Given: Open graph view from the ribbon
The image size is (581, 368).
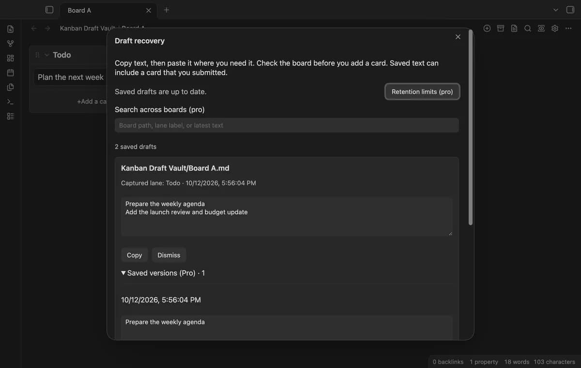Looking at the screenshot, I should pyautogui.click(x=10, y=44).
